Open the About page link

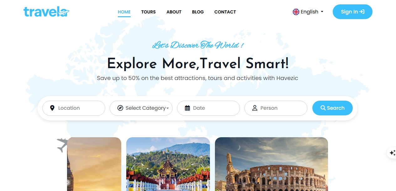174,12
